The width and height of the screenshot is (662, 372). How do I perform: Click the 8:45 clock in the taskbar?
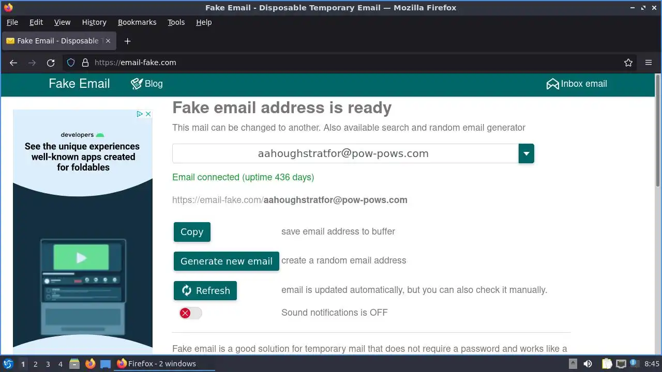coord(652,364)
